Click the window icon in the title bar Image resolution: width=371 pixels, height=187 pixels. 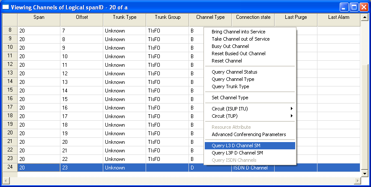6,7
